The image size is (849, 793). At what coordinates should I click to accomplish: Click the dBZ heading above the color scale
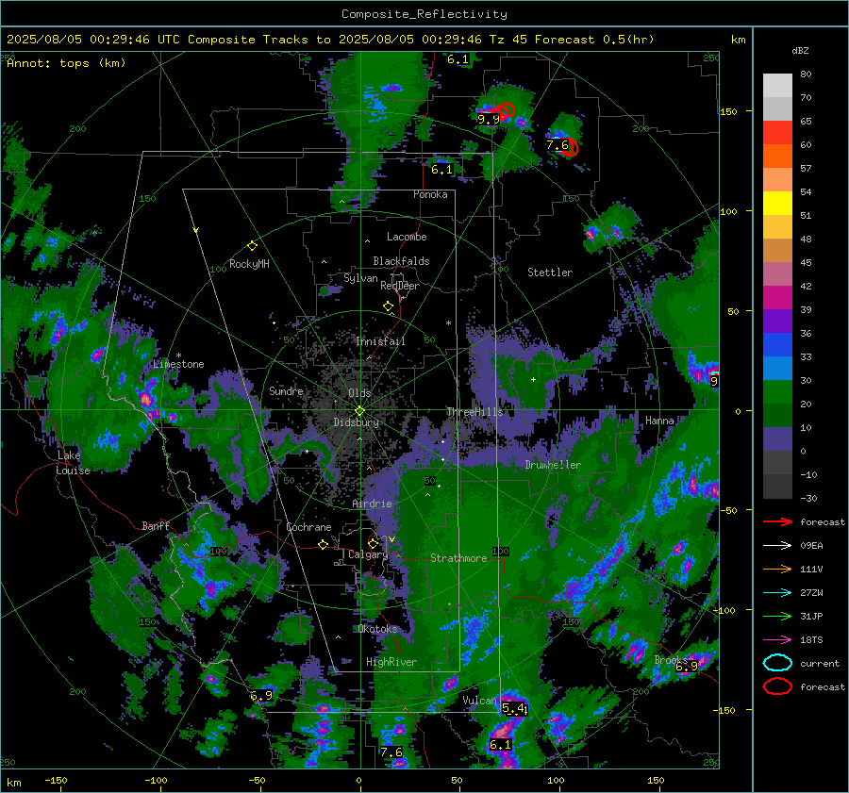[800, 50]
